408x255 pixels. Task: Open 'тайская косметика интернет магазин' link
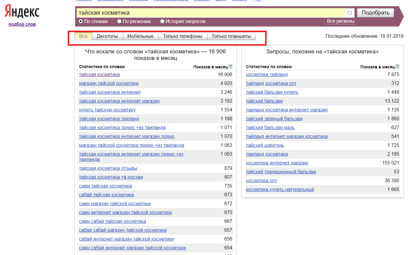coord(119,101)
